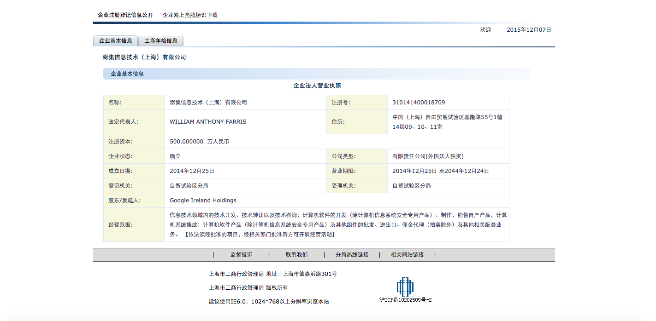Screen dimensions: 656x321
Task: Open the 监督投诉 footer link
Action: 241,255
